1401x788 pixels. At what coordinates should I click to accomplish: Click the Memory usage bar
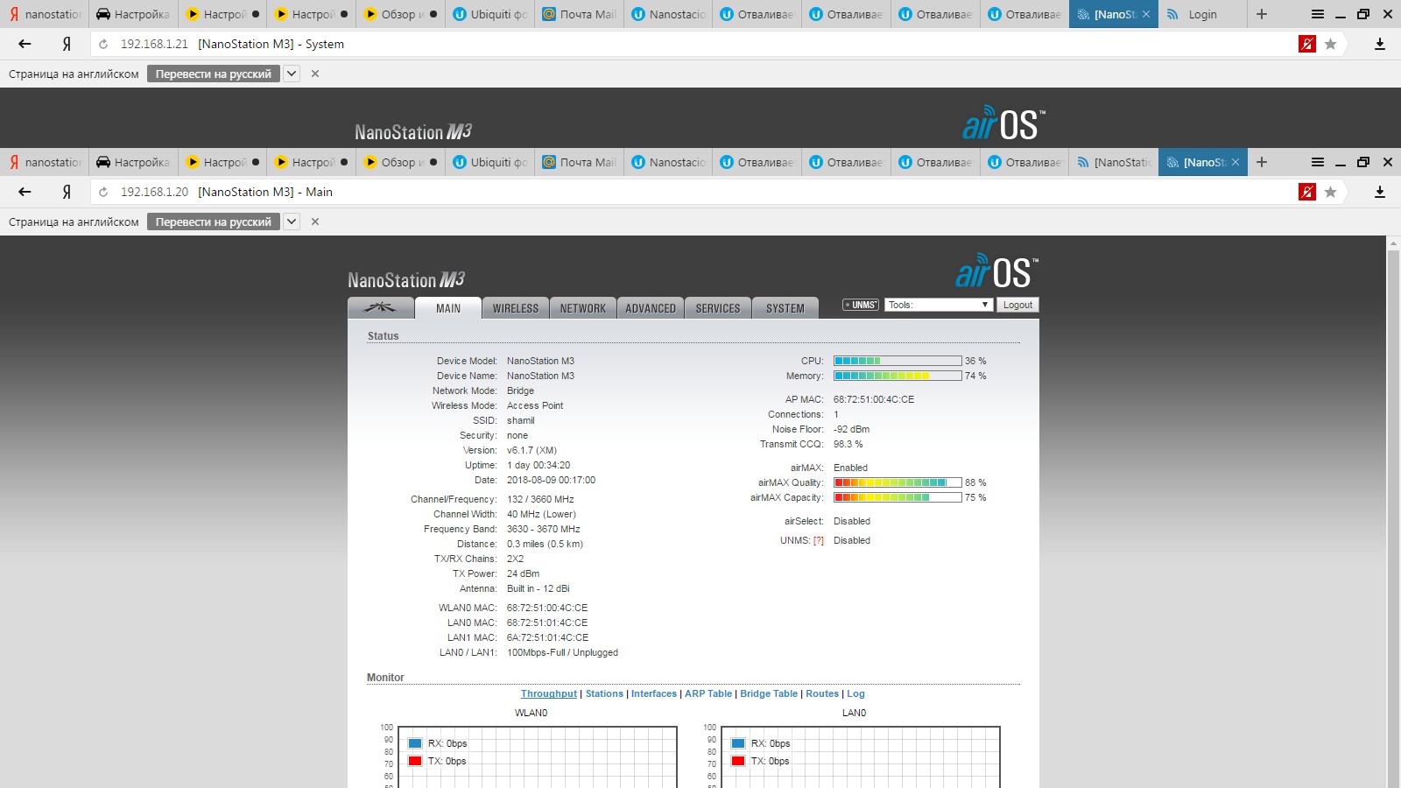(898, 376)
